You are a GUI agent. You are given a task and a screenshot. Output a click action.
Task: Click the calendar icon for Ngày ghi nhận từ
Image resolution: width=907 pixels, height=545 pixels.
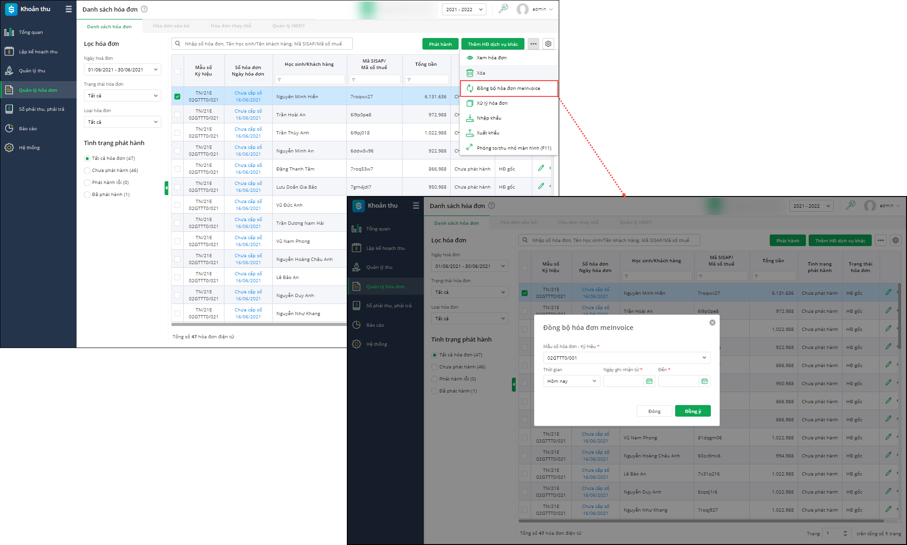(649, 381)
